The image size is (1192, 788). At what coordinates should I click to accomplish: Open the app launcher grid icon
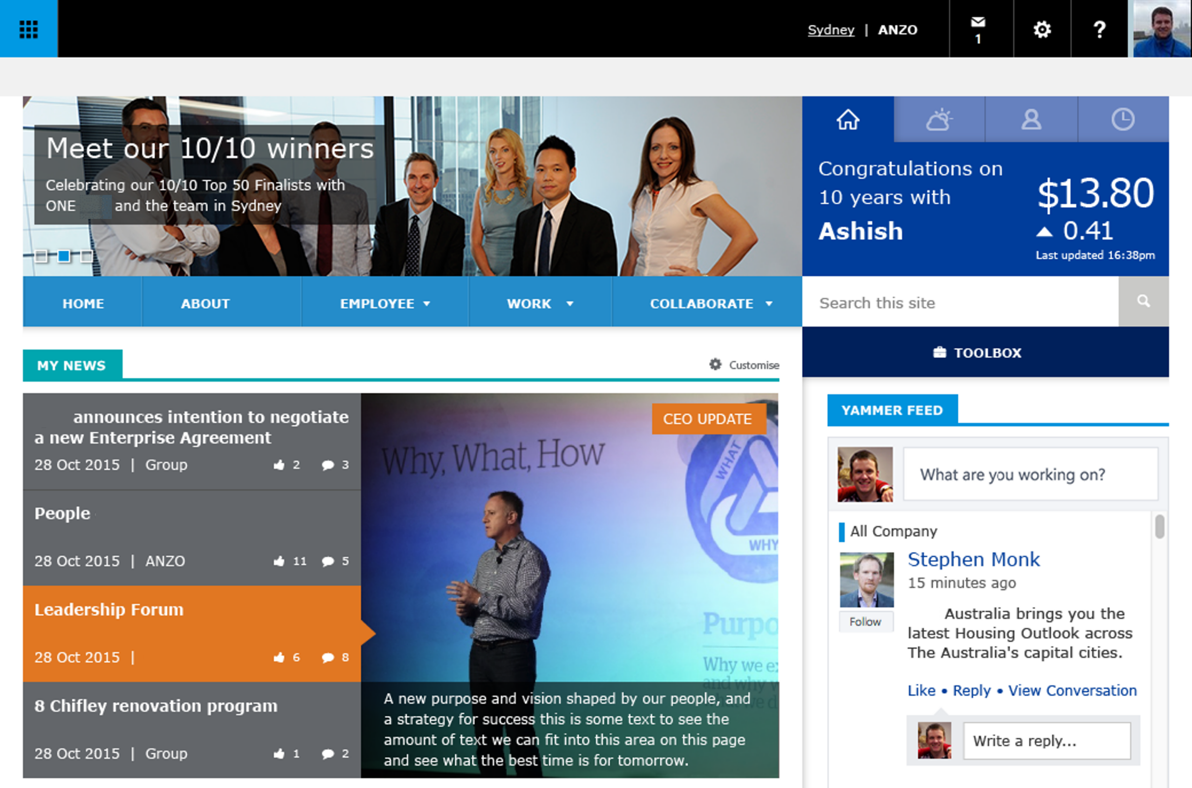[x=28, y=29]
